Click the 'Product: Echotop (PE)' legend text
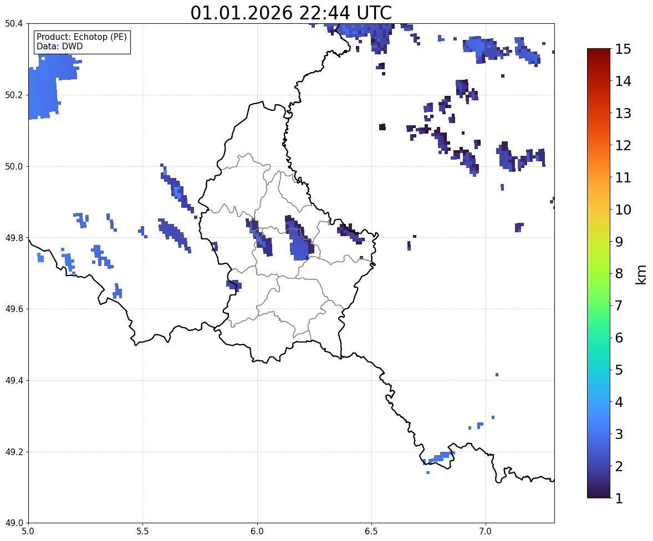The height and width of the screenshot is (541, 653). tap(81, 37)
